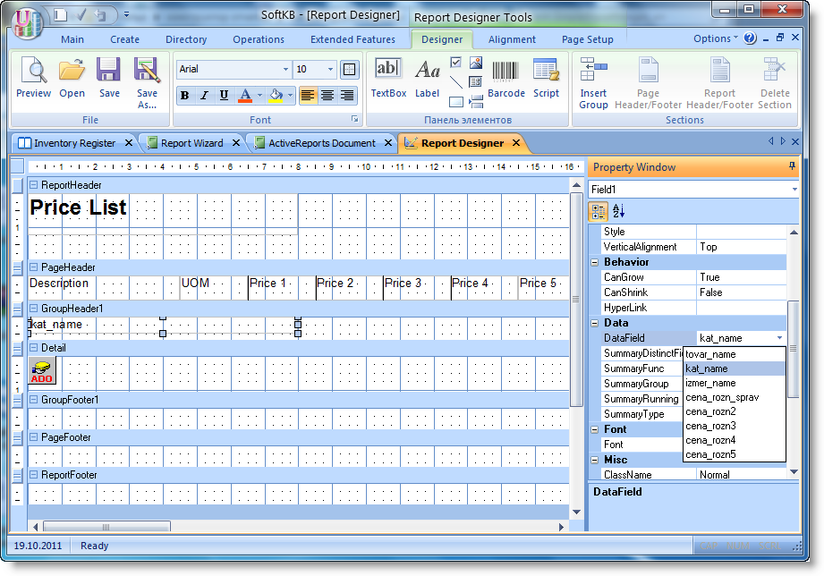Click Delete Section
The height and width of the screenshot is (576, 824).
775,82
